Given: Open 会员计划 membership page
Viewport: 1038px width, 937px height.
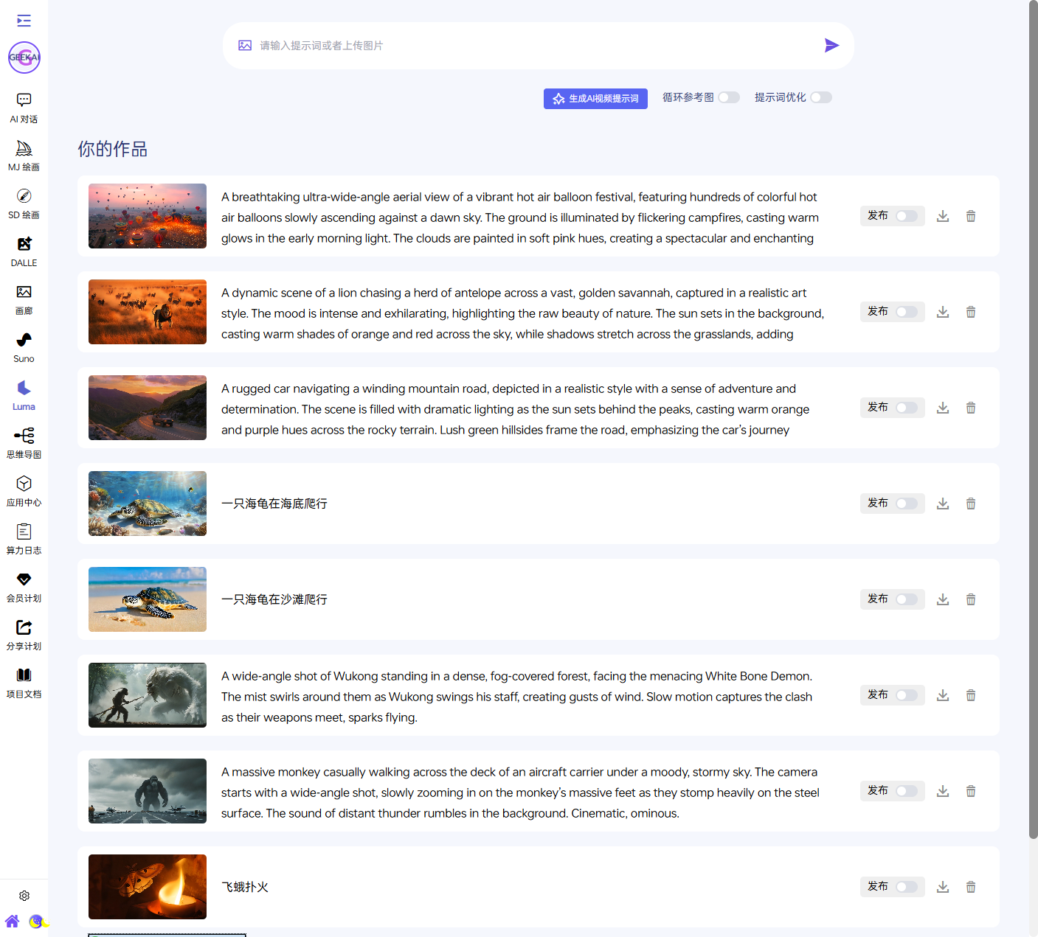Looking at the screenshot, I should [24, 587].
